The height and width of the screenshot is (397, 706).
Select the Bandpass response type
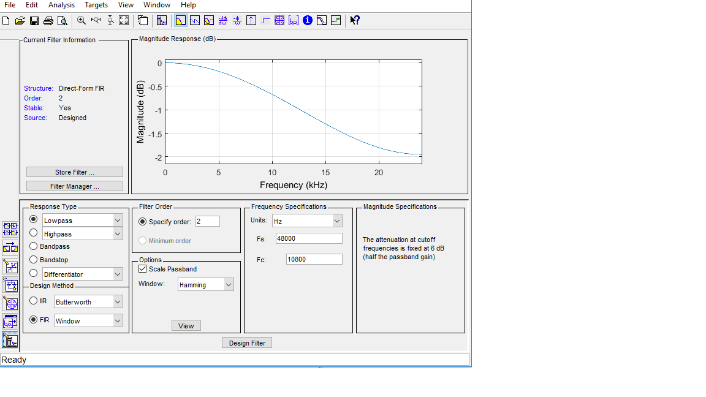pos(34,246)
